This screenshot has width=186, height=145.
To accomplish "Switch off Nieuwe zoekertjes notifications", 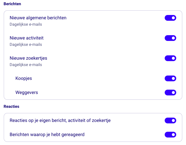I will click(x=170, y=58).
